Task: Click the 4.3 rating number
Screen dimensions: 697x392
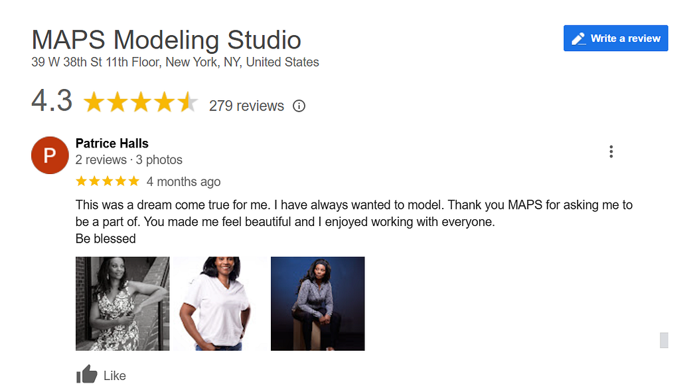Action: [52, 100]
